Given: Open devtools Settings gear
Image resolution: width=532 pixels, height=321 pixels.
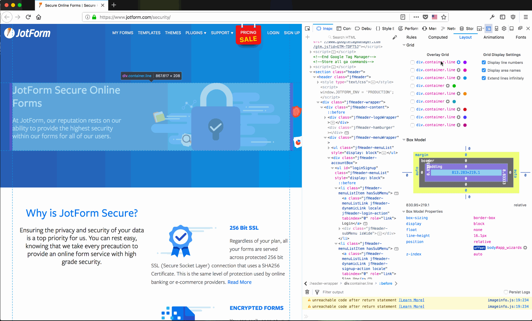Looking at the screenshot, I should (x=504, y=28).
